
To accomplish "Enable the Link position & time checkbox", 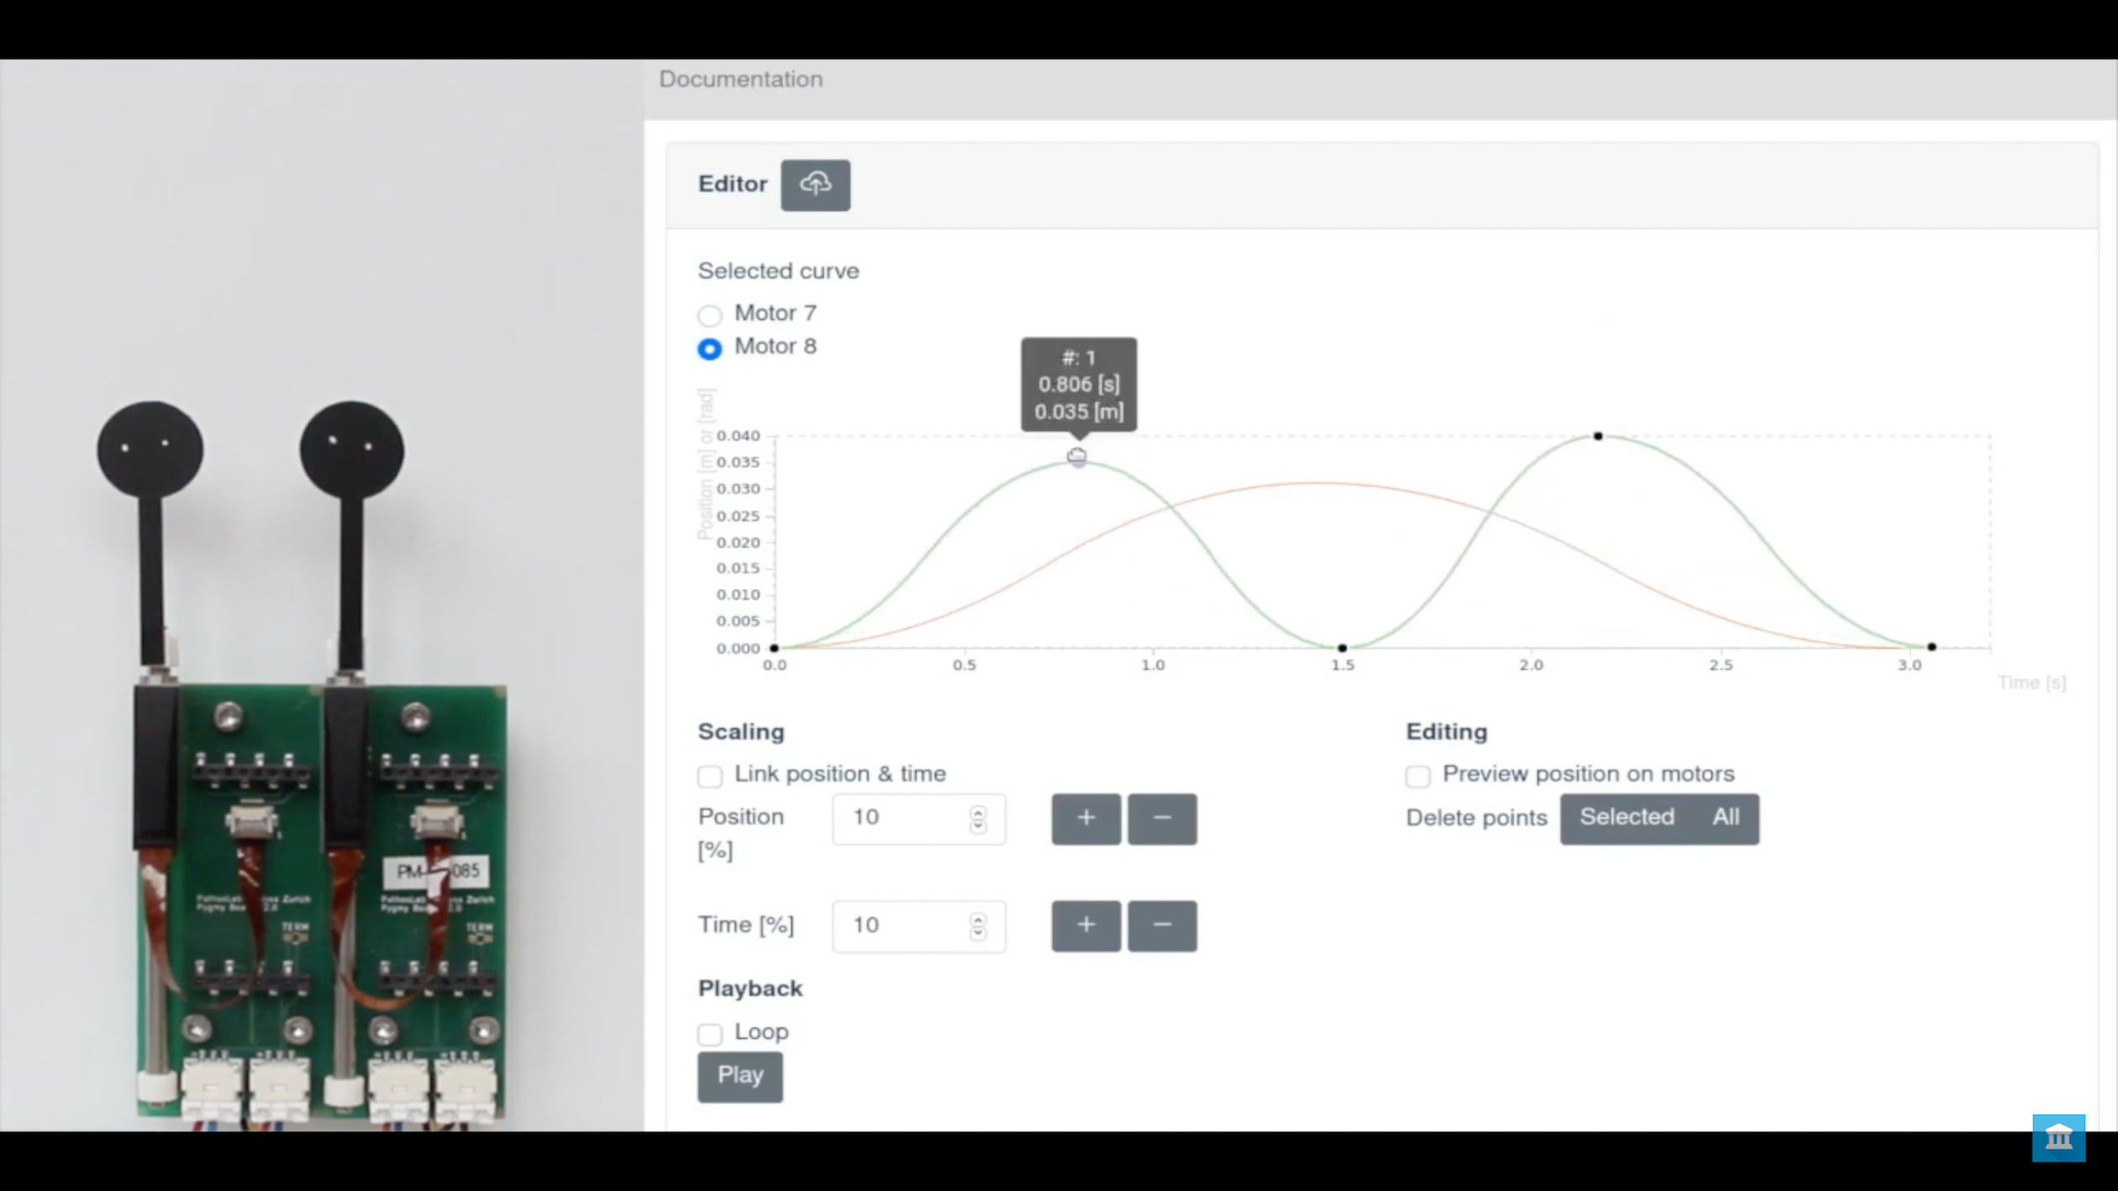I will coord(709,777).
